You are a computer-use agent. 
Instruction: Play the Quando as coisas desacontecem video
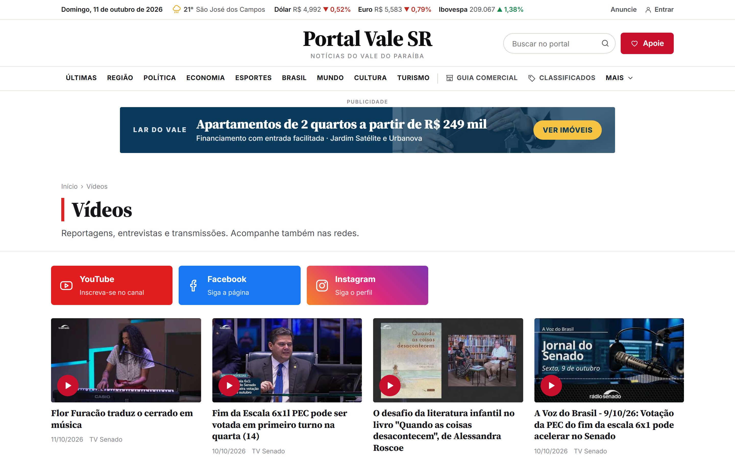tap(390, 385)
